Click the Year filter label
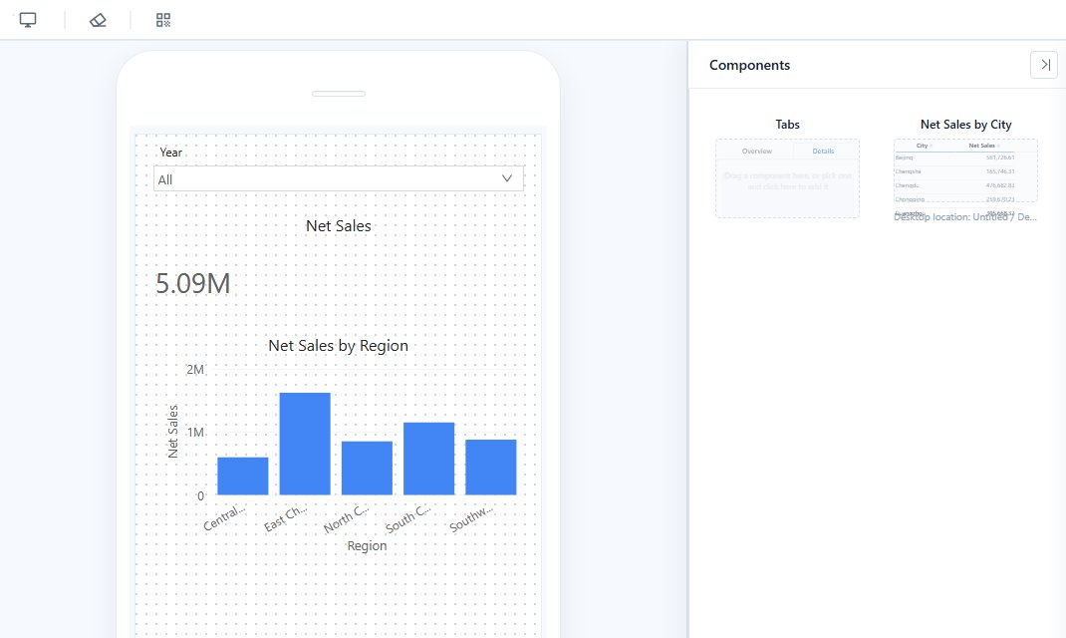1066x638 pixels. (170, 153)
